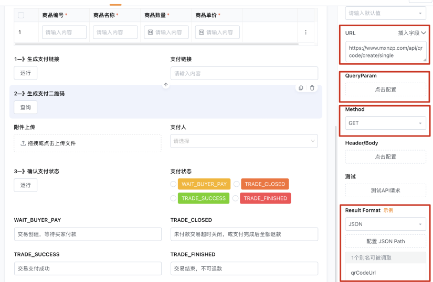This screenshot has width=433, height=282.
Task: Click the trash delete icon on the selected block
Action: click(x=312, y=88)
